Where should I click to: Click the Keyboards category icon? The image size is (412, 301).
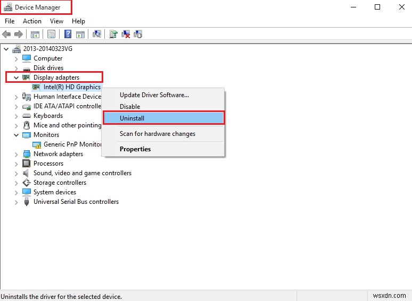point(27,116)
